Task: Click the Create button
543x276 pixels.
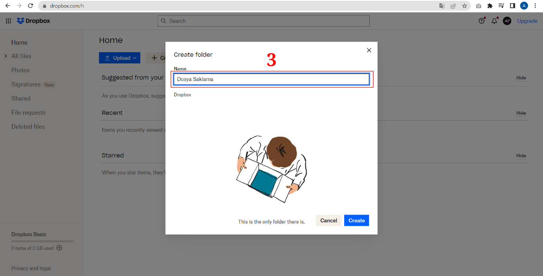Action: tap(356, 220)
